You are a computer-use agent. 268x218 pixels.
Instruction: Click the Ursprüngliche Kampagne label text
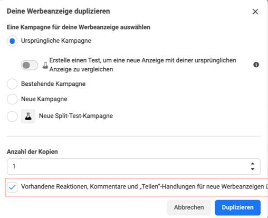tap(56, 41)
